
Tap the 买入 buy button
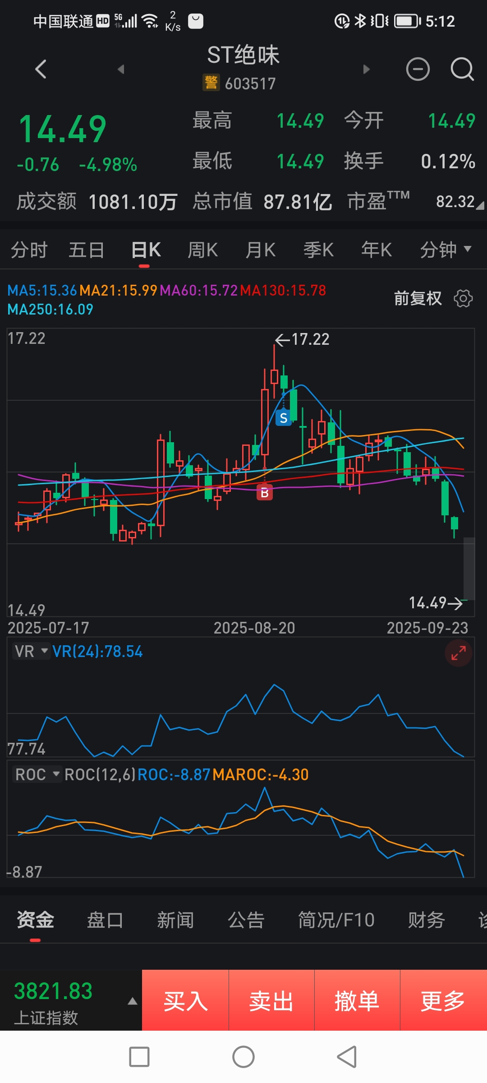(x=185, y=1000)
